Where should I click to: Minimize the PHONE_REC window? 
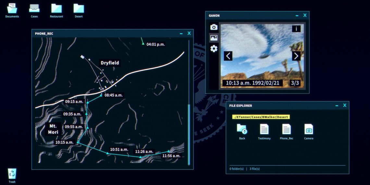click(181, 33)
